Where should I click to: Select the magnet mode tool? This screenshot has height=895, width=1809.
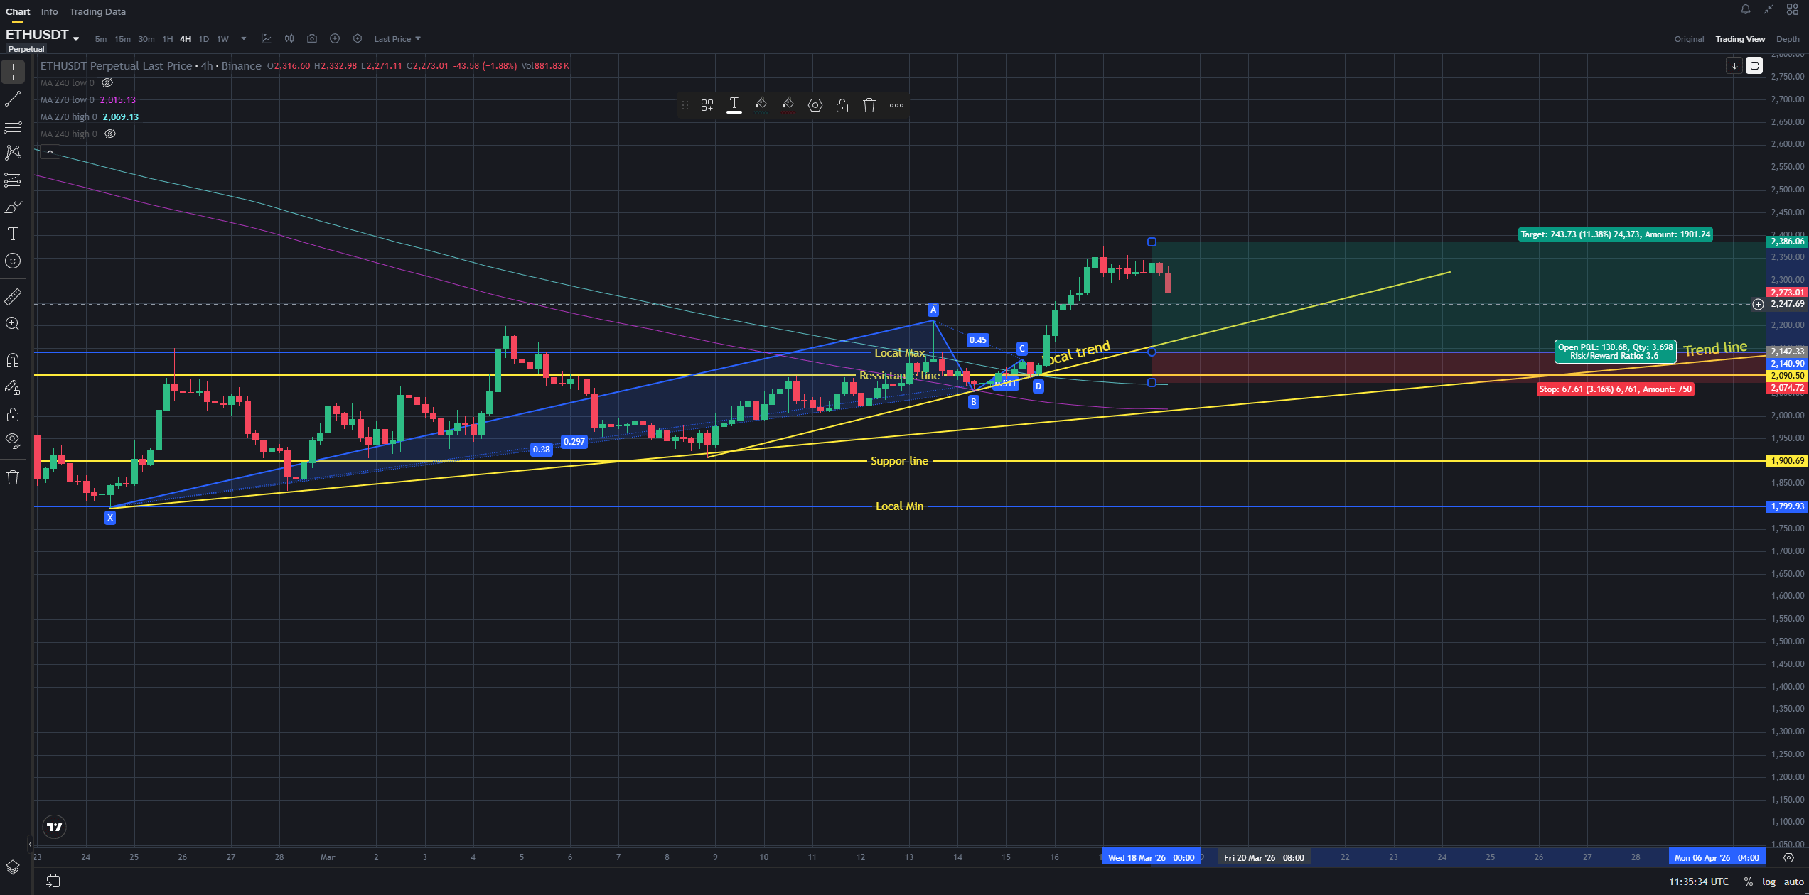coord(13,360)
